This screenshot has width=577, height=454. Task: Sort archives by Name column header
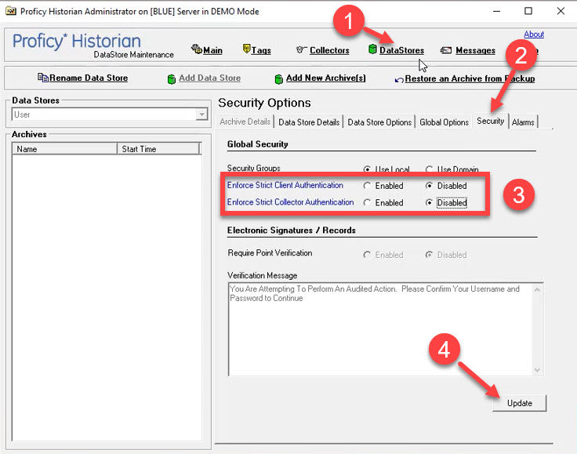click(x=65, y=149)
